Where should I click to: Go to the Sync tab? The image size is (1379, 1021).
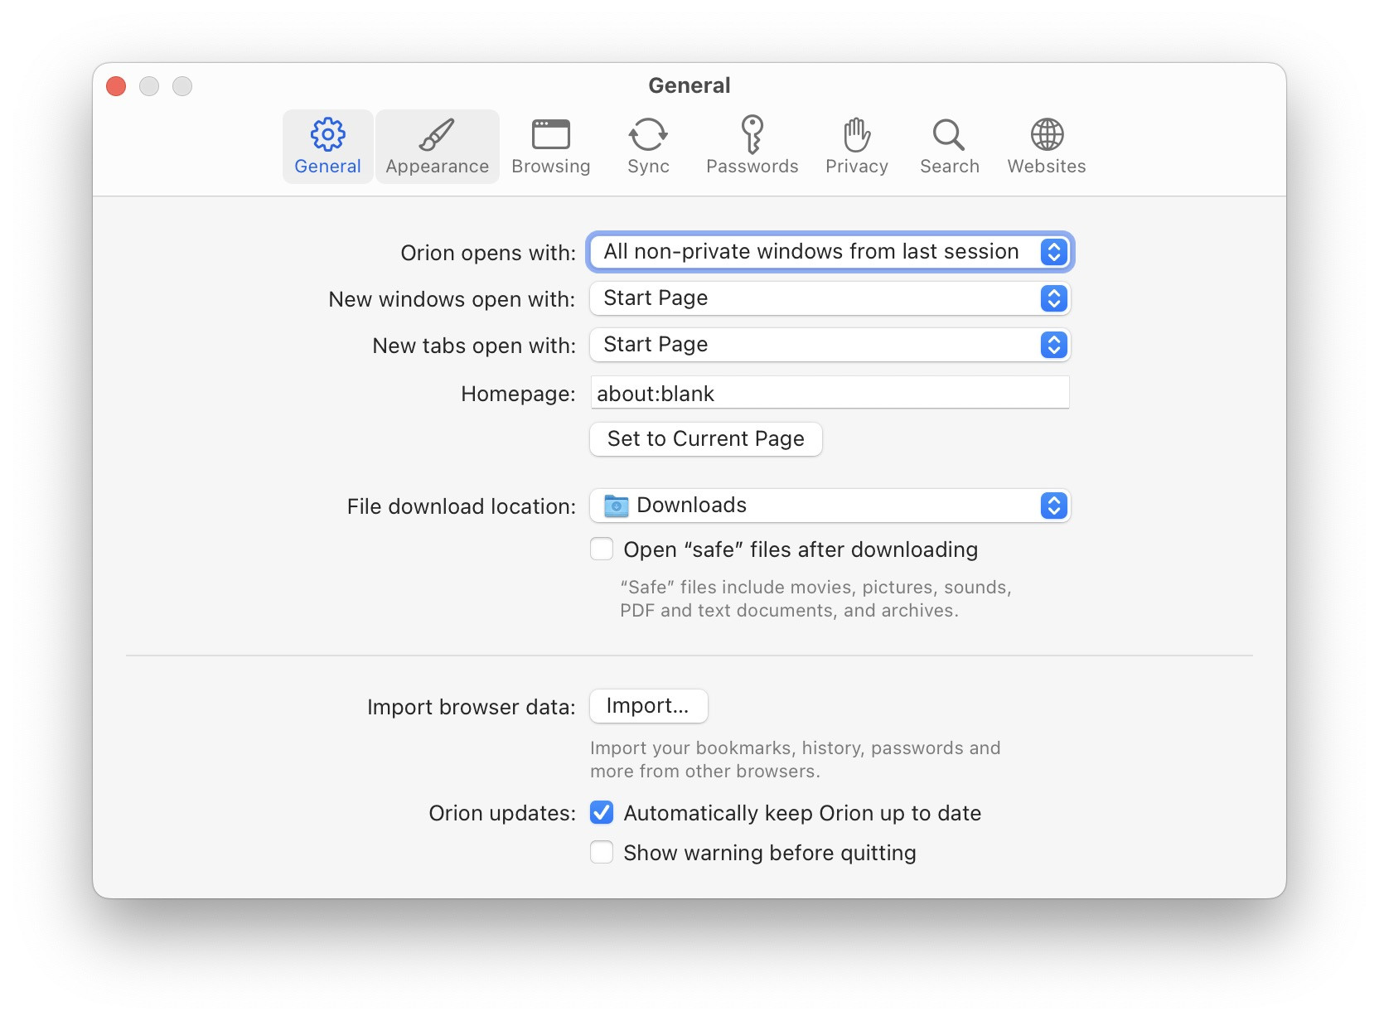(648, 147)
